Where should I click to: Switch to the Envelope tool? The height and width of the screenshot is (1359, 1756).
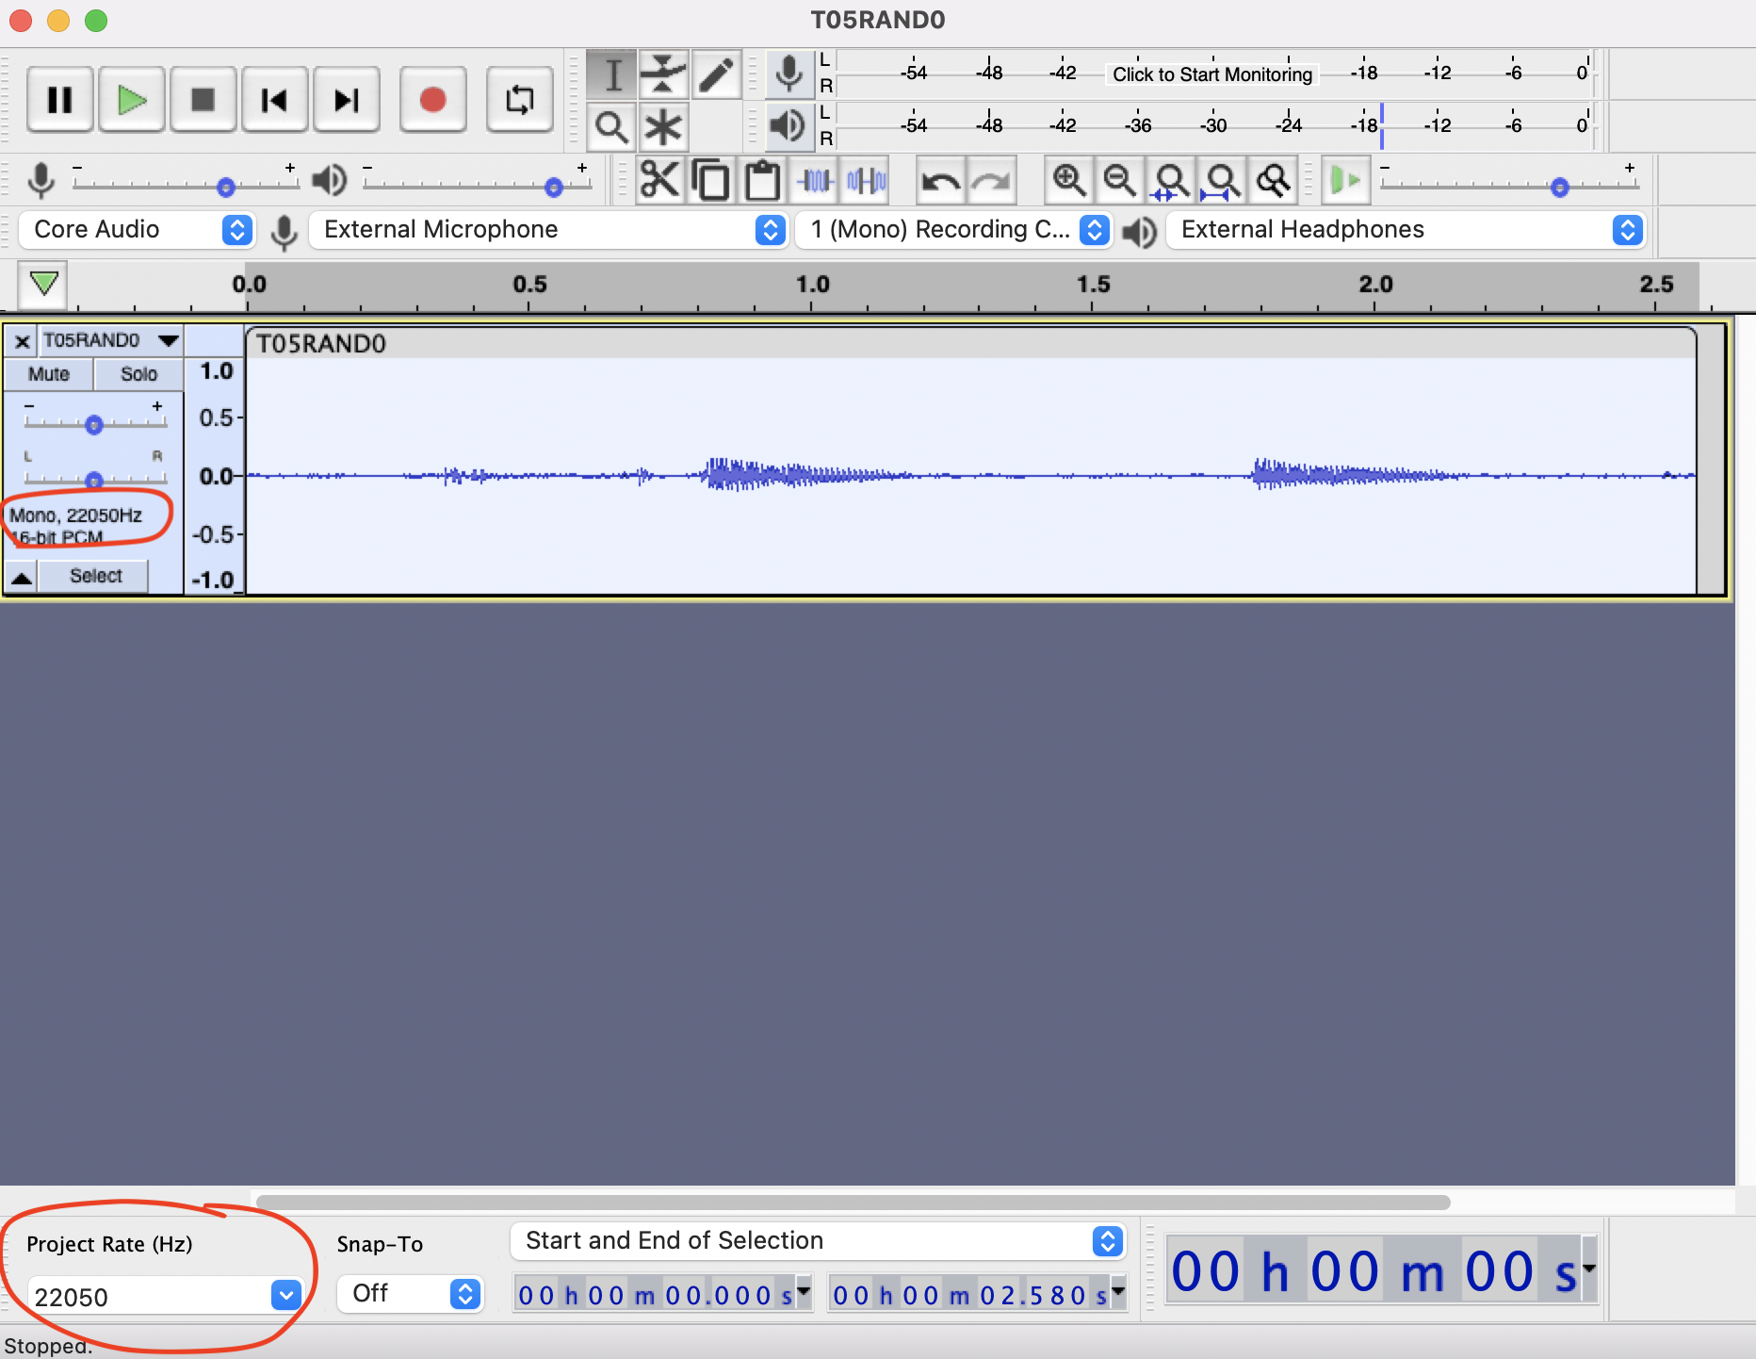point(664,73)
